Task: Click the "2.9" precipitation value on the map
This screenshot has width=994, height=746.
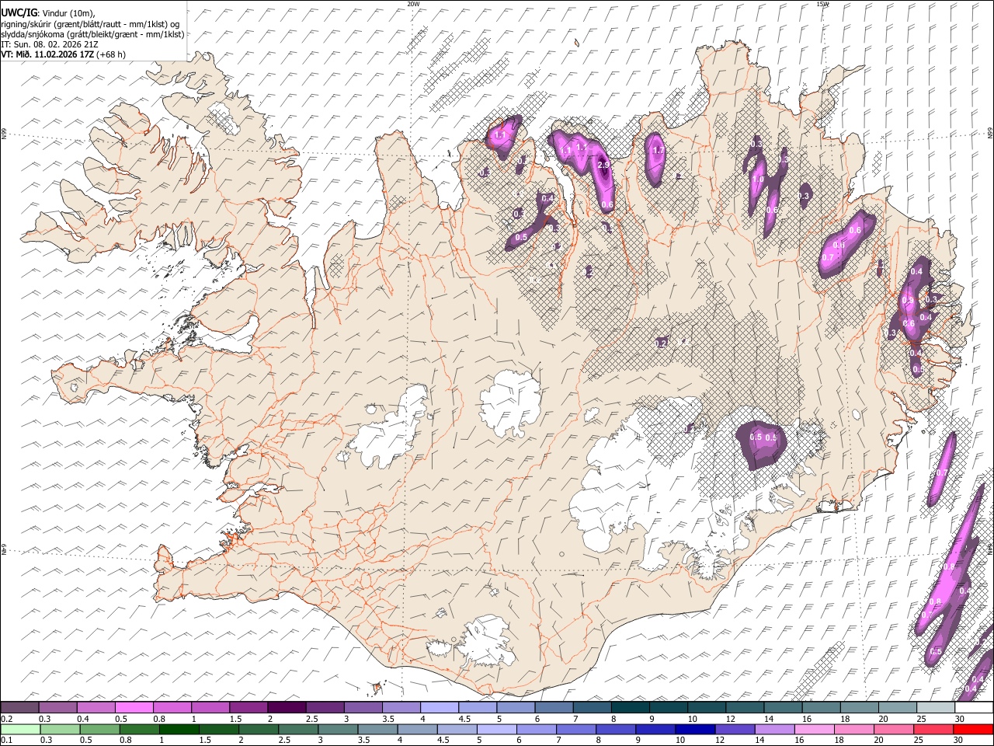Action: [x=604, y=165]
